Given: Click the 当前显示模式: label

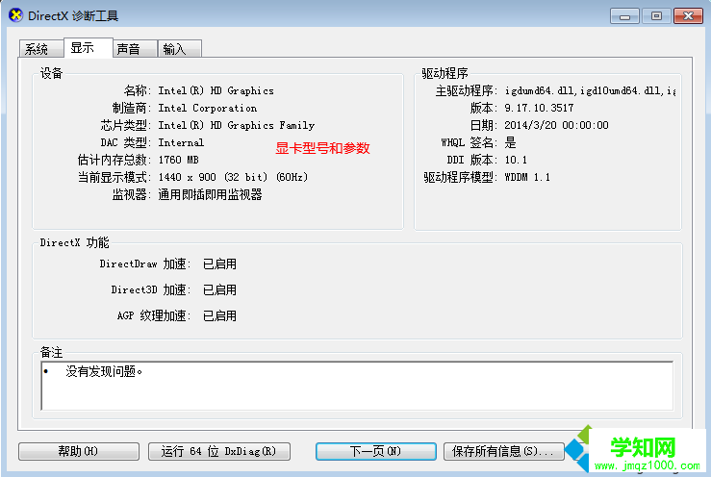Looking at the screenshot, I should point(114,177).
